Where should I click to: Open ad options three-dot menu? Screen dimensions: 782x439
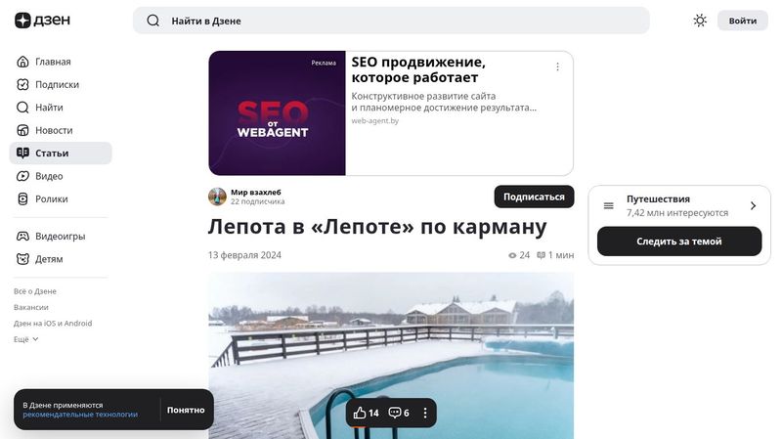(557, 66)
